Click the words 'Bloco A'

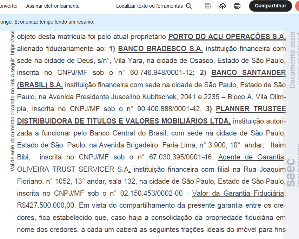click(x=239, y=97)
